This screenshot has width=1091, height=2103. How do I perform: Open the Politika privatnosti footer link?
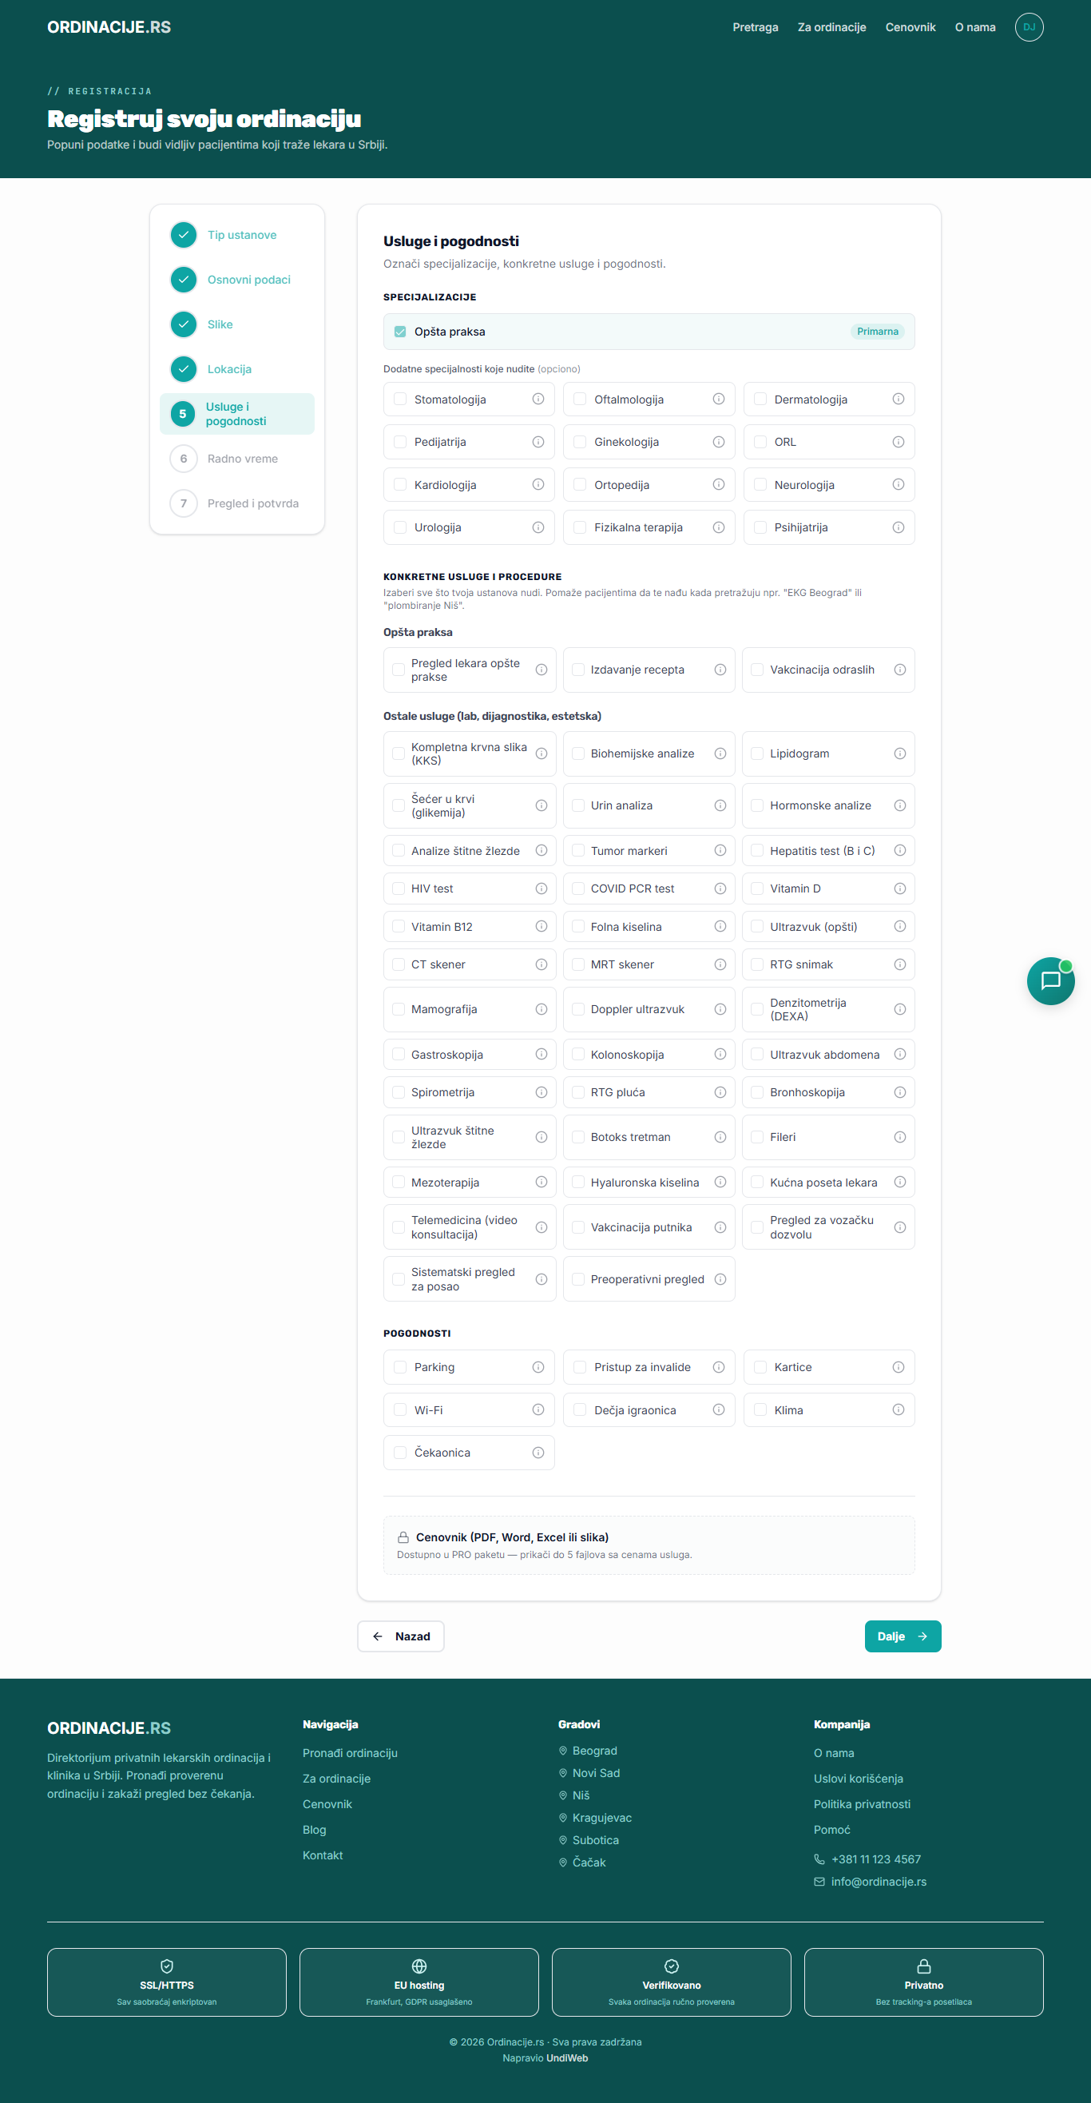point(862,1804)
